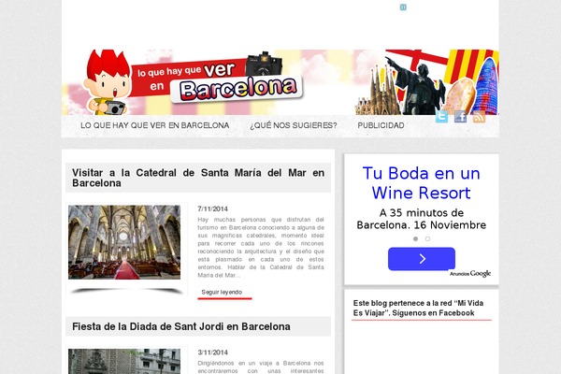561x374 pixels.
Task: Open the 'Tu Boda en un Wine Resort' ad headline
Action: [x=421, y=183]
